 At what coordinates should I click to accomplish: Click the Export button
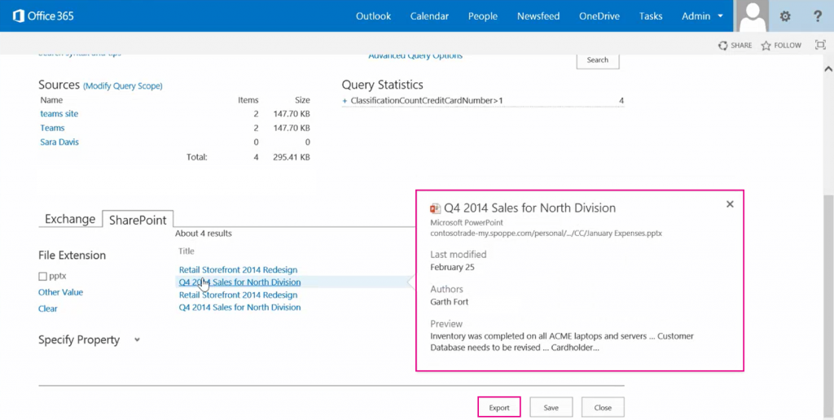tap(498, 407)
